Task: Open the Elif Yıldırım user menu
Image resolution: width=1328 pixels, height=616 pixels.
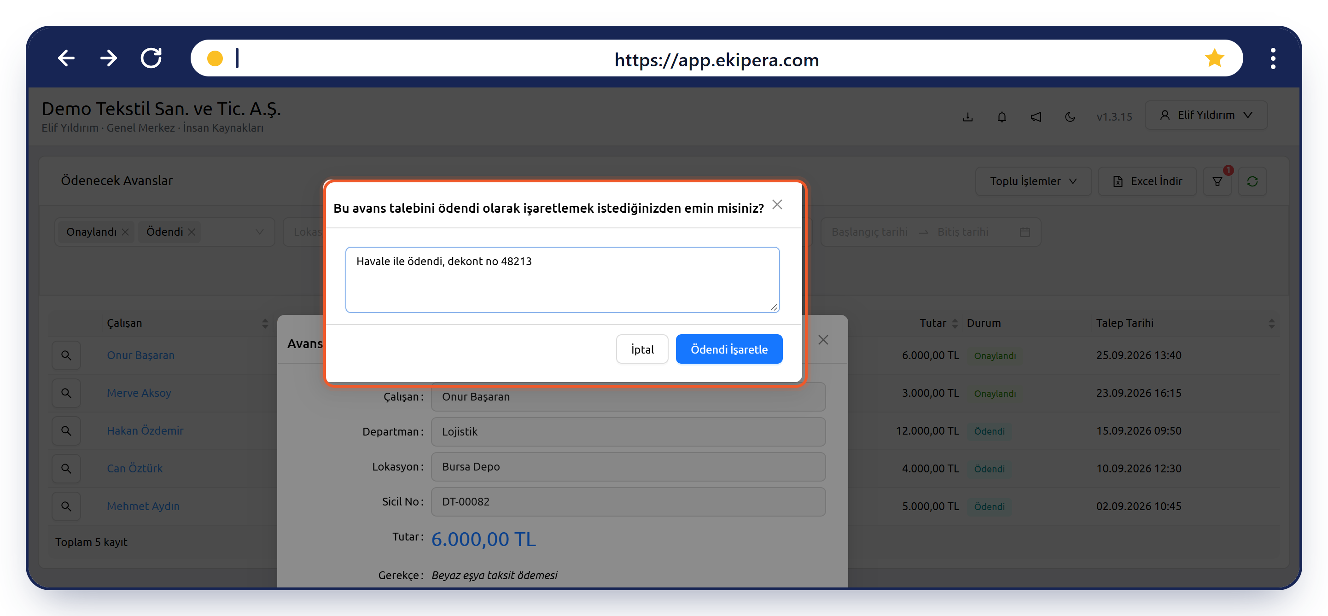Action: pyautogui.click(x=1206, y=115)
